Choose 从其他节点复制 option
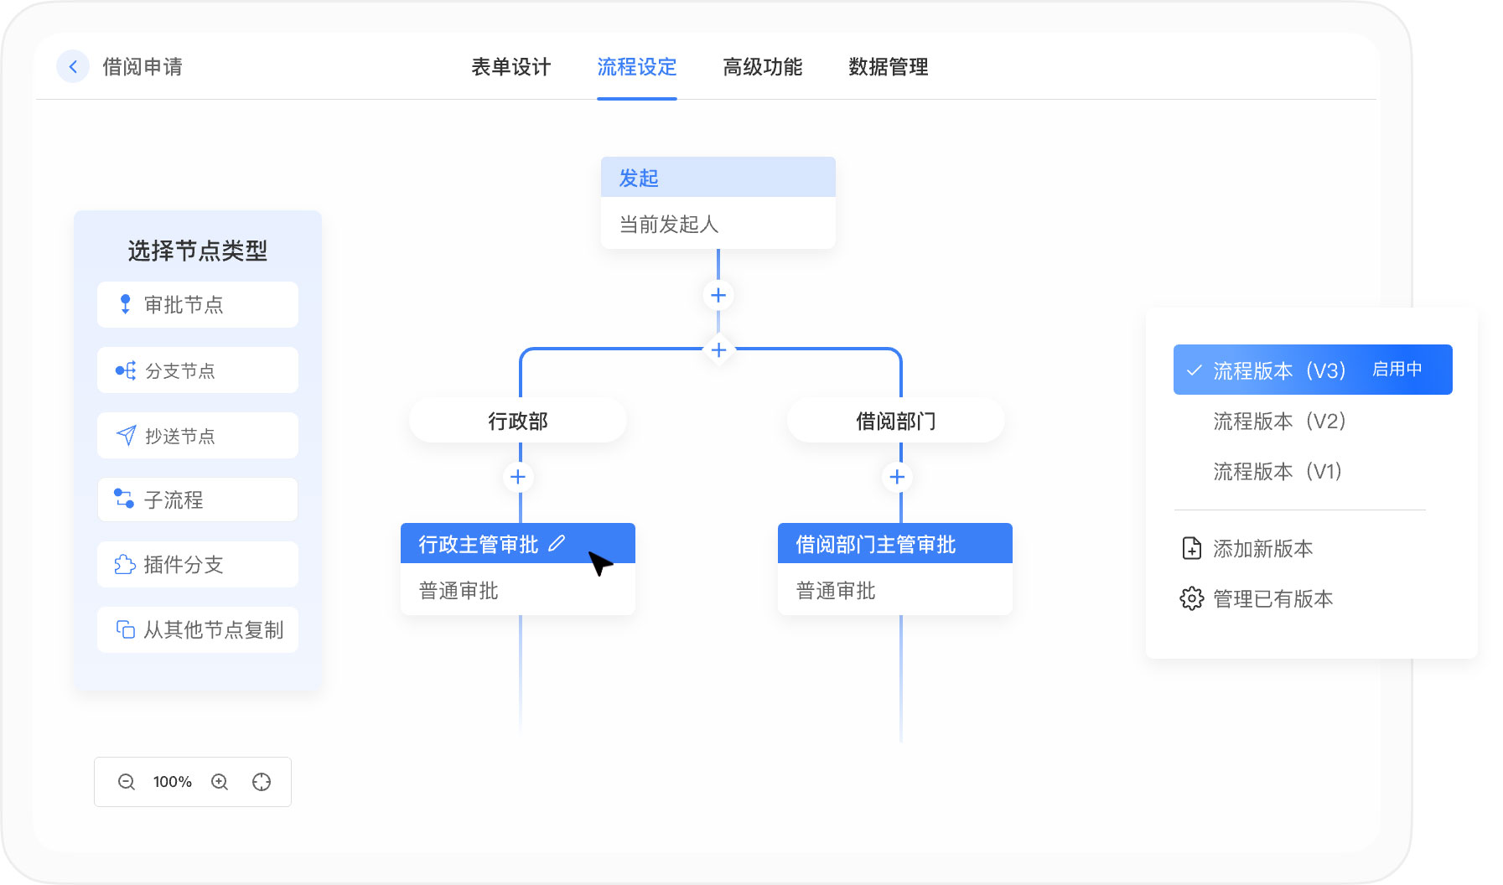The height and width of the screenshot is (885, 1503). click(198, 629)
